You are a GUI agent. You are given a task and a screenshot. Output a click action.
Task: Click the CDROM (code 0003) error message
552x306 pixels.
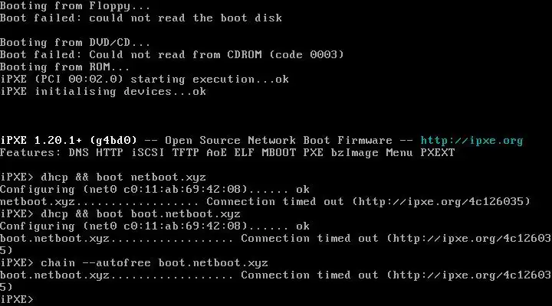172,55
